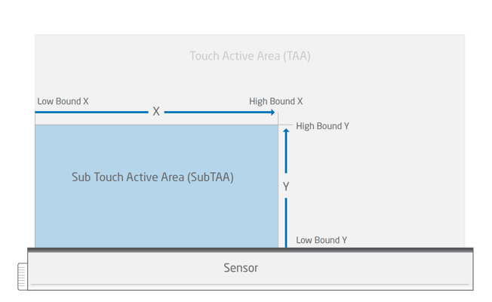Select the Low Bound Y label

point(321,240)
